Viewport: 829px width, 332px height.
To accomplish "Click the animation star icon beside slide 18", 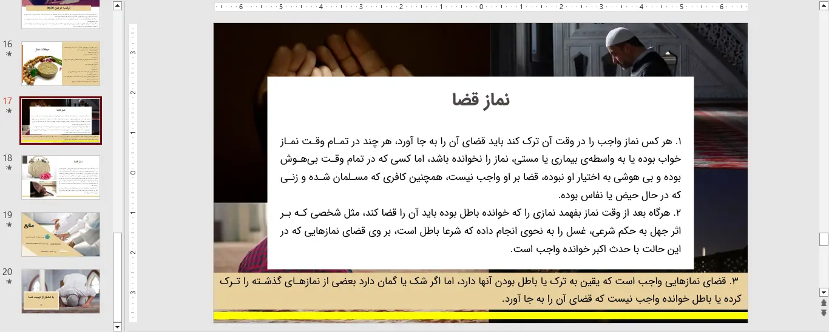I will pyautogui.click(x=8, y=168).
